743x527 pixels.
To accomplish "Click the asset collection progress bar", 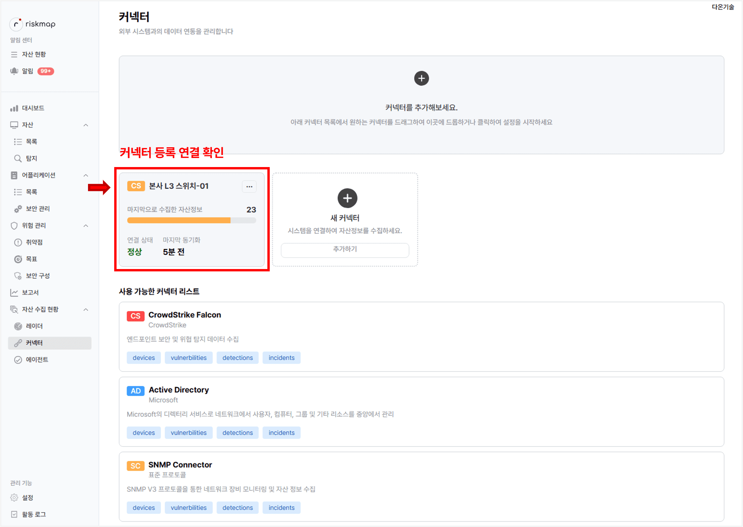I will (191, 220).
